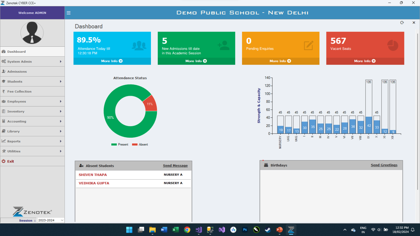Click the dashboard refresh icon
Image resolution: width=420 pixels, height=236 pixels.
pos(402,23)
